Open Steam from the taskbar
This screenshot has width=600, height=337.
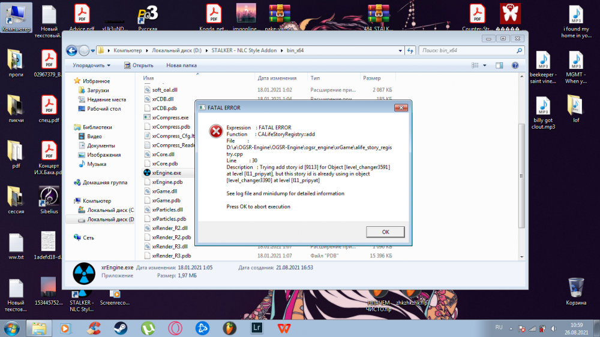[x=121, y=328]
